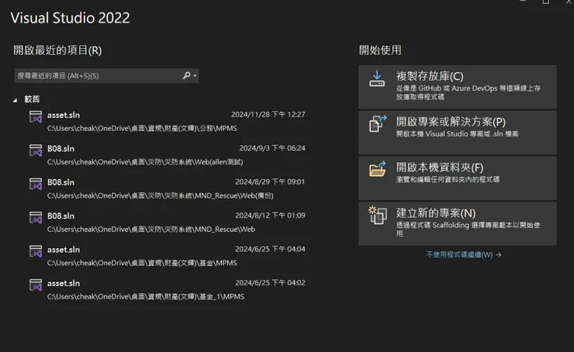Choose 複製存放庫(C) option

click(457, 87)
